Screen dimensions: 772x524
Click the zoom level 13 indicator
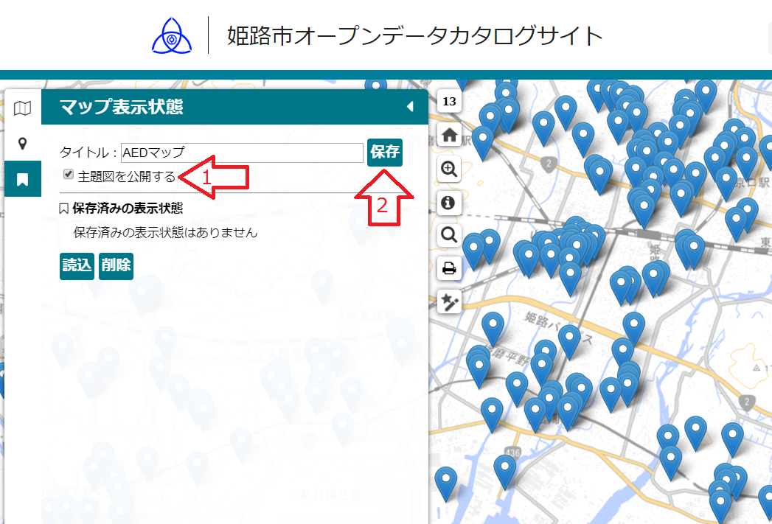tap(449, 101)
